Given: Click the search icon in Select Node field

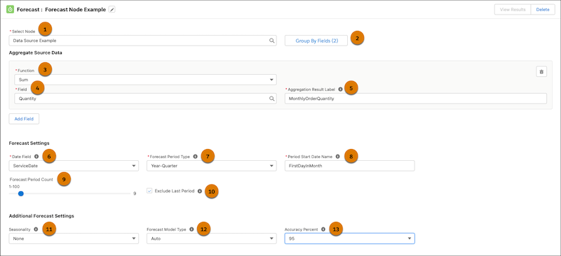Looking at the screenshot, I should pos(271,41).
